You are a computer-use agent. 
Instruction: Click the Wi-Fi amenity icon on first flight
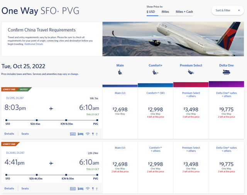88,134
